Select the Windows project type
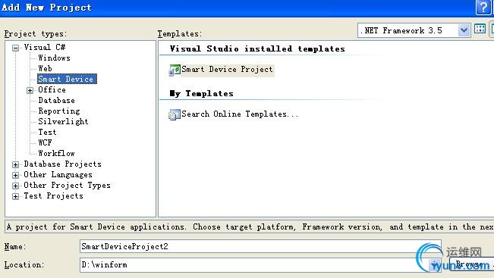Viewport: 494px width, 278px height. click(54, 58)
